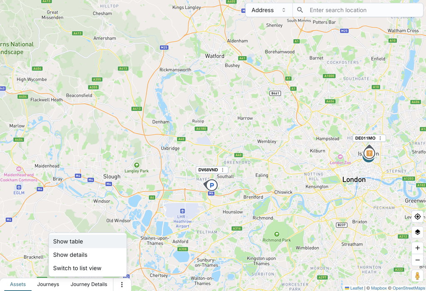This screenshot has height=291, width=426.
Task: Select the orange unknown-status marker for DE011MO
Action: coord(369,153)
